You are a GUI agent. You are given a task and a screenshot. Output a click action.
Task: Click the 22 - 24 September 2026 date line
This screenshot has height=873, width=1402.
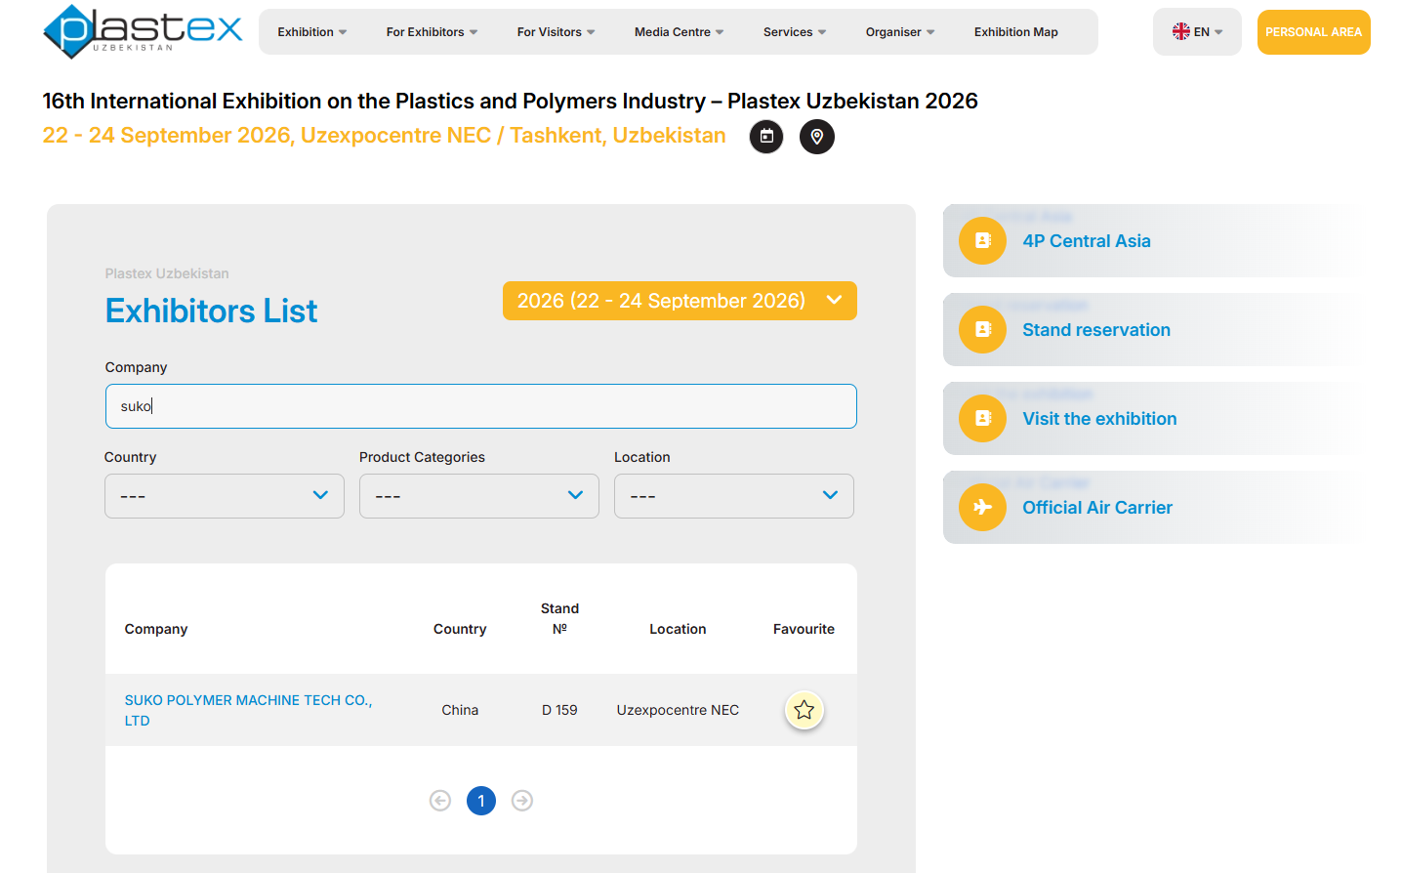(384, 135)
